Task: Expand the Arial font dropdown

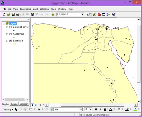Action: tap(81, 109)
